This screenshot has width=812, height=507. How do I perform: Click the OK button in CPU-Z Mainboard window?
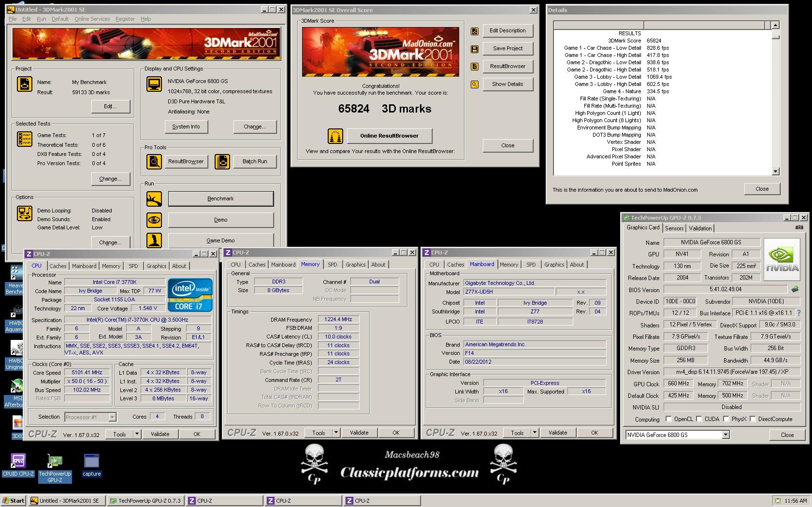(594, 433)
